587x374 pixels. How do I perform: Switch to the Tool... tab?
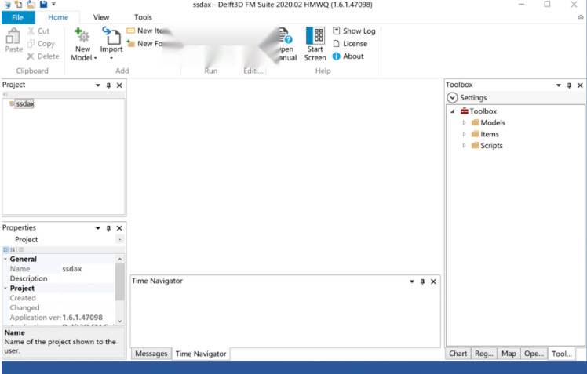pyautogui.click(x=562, y=354)
